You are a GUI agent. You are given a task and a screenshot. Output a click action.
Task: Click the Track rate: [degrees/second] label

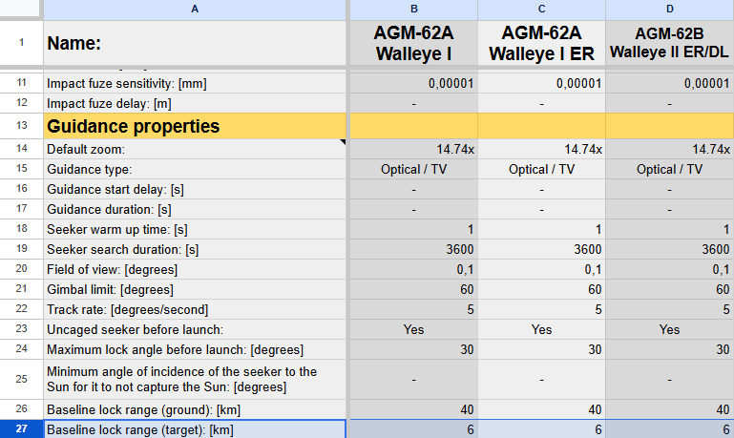(x=127, y=310)
